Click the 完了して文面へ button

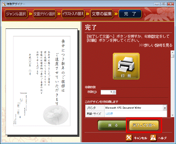pos(144,125)
